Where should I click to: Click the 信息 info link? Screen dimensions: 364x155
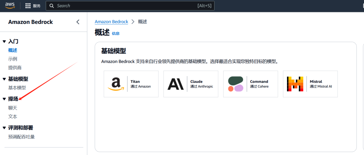116,34
